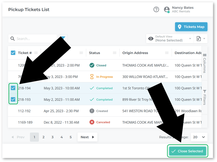
Task: Uncheck the ticket 218-193 checkbox
Action: 13,100
